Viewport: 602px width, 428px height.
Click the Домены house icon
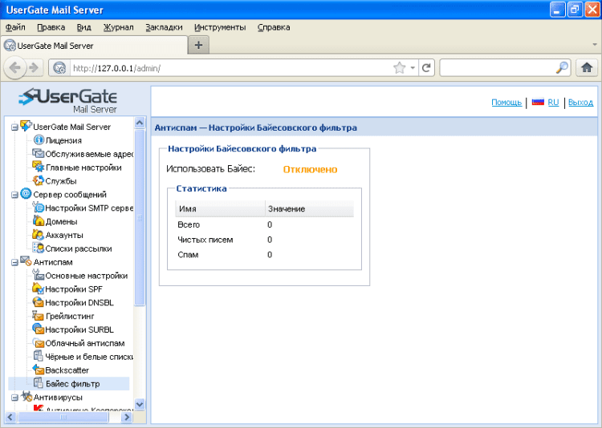pos(38,221)
